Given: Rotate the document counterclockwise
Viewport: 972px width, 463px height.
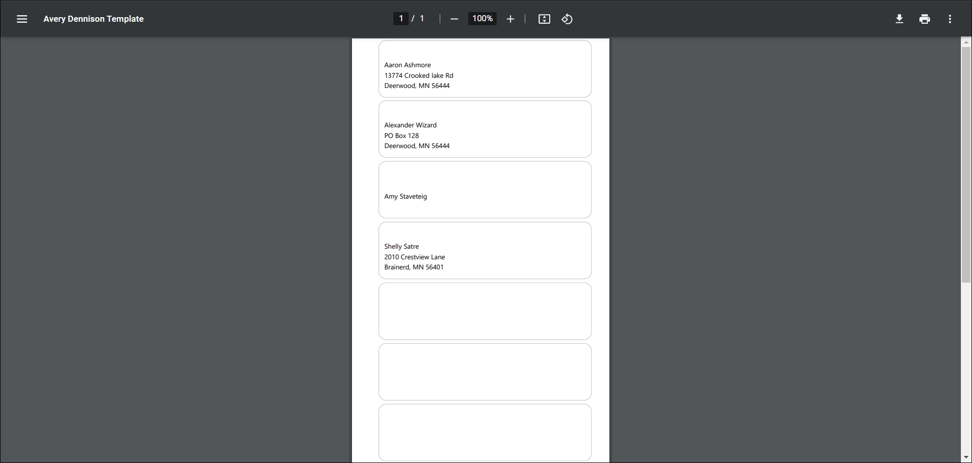Looking at the screenshot, I should click(x=567, y=19).
